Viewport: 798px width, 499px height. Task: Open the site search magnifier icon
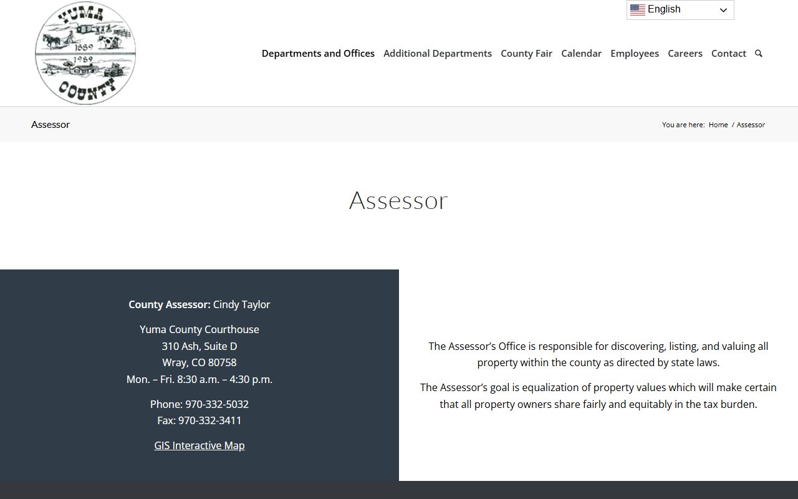pos(759,54)
